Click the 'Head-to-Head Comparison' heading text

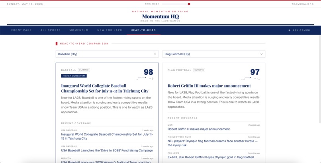click(x=84, y=43)
